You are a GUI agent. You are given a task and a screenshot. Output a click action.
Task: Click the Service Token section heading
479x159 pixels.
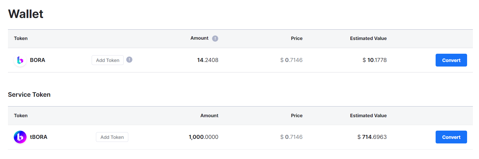[29, 95]
